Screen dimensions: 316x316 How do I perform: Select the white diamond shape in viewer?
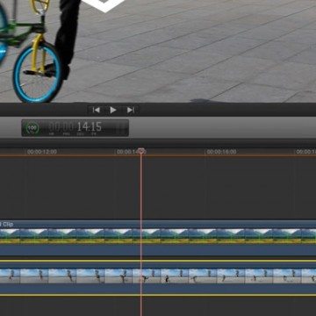(103, 5)
